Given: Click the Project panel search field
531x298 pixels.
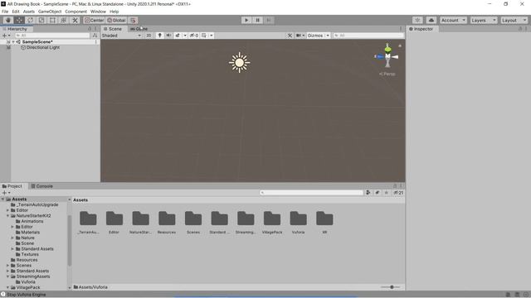Looking at the screenshot, I should [x=311, y=193].
